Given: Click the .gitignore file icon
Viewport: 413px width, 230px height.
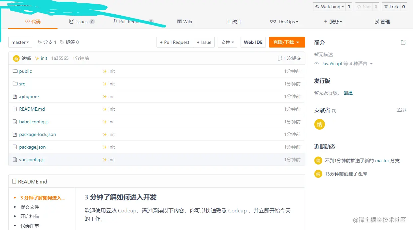Looking at the screenshot, I should click(x=15, y=96).
